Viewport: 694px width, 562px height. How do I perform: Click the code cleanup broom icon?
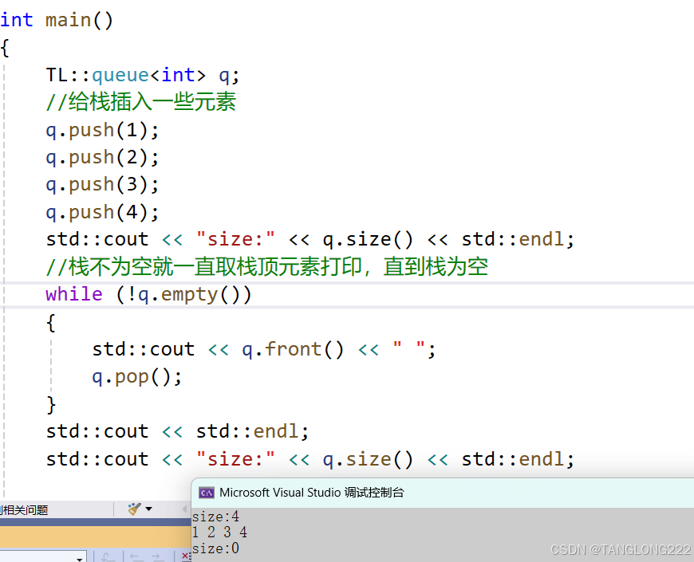pos(134,509)
